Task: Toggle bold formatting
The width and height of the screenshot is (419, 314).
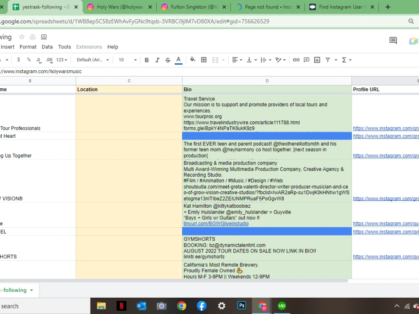Action: coord(146,60)
